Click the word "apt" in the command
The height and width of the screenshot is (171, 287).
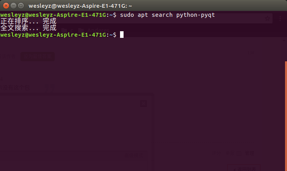point(143,15)
